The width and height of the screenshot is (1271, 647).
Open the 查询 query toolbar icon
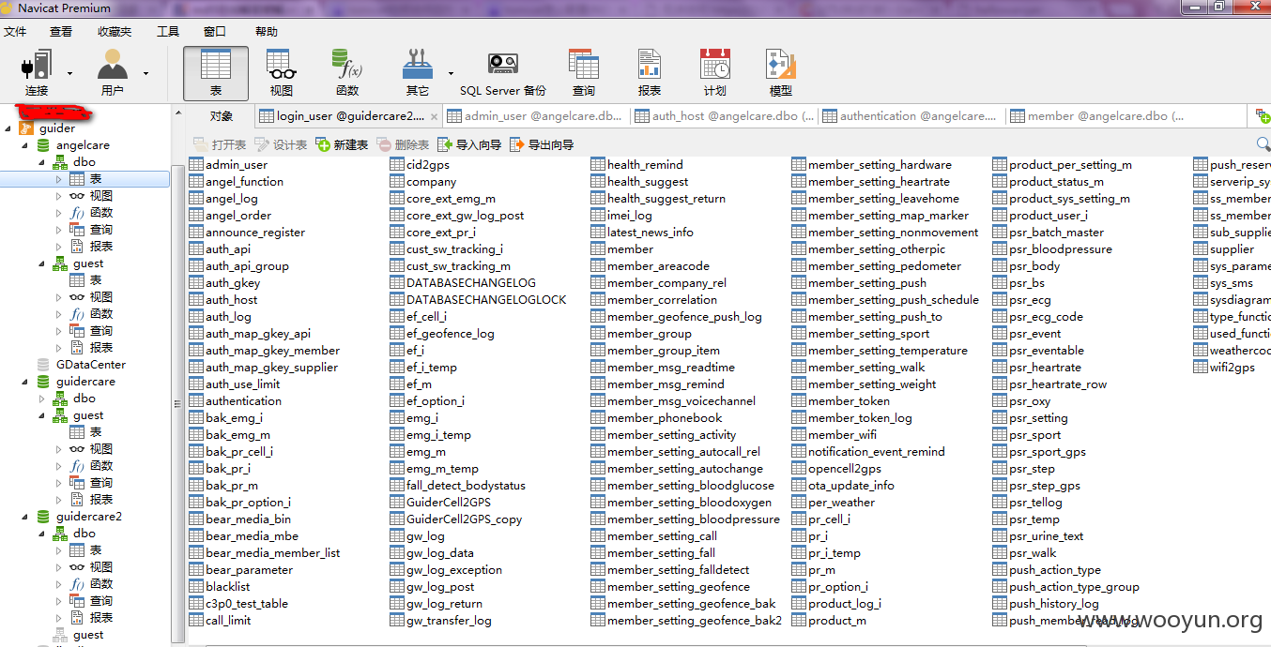click(x=583, y=74)
